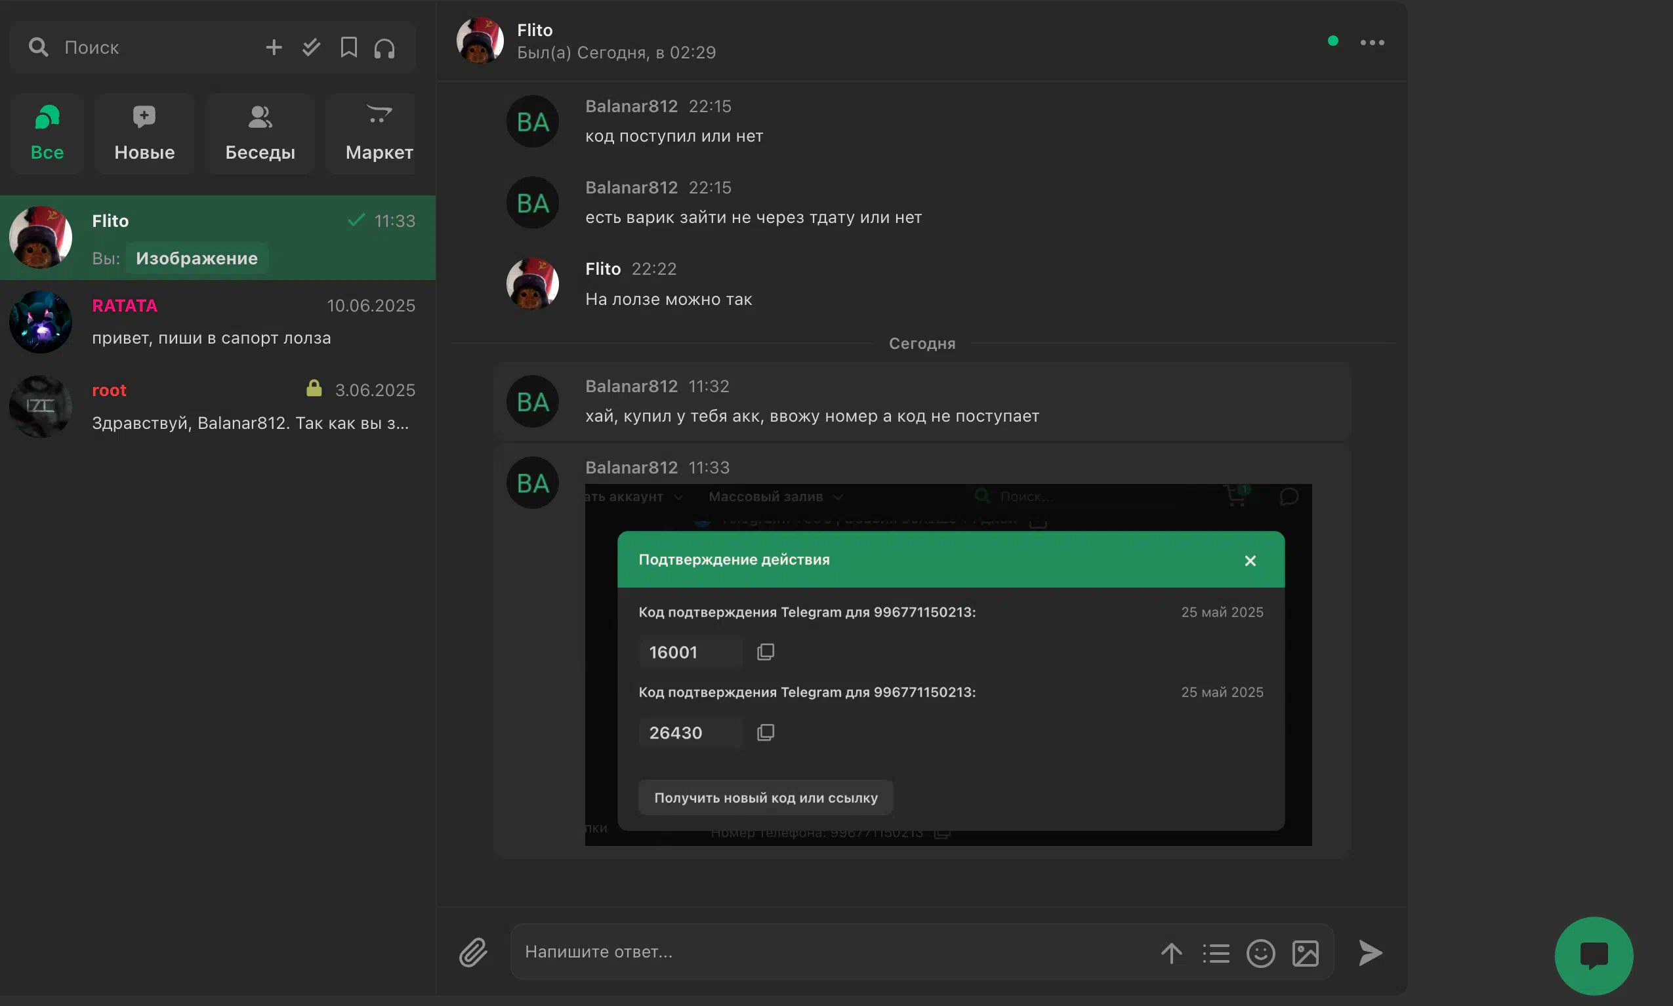Click the plus icon to start new conversation

[274, 47]
